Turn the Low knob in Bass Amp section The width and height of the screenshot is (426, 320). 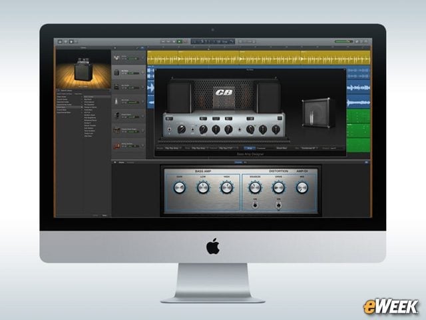pos(203,187)
